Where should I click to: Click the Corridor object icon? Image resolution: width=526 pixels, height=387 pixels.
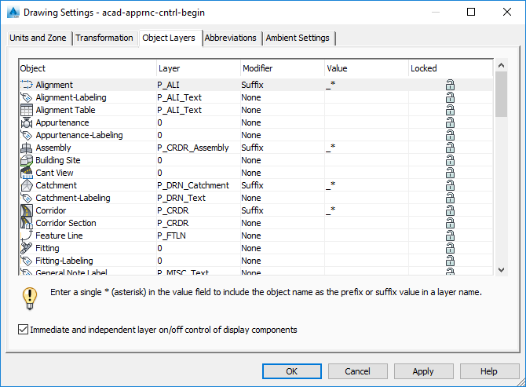click(26, 210)
